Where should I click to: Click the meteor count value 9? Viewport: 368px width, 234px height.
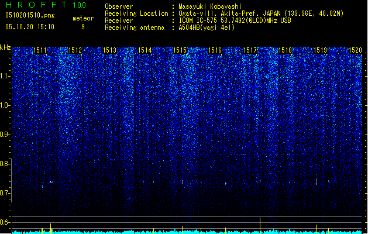(83, 27)
